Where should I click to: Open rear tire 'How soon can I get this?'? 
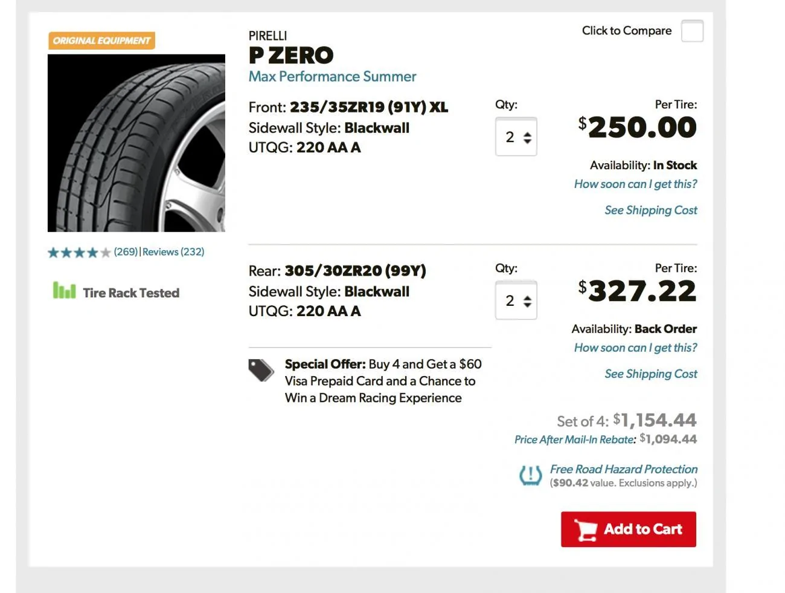636,348
